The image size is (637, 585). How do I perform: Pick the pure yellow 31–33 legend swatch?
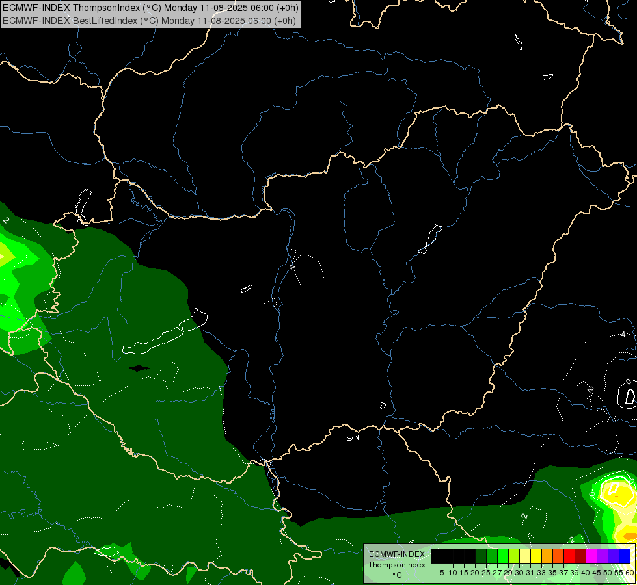click(x=536, y=556)
